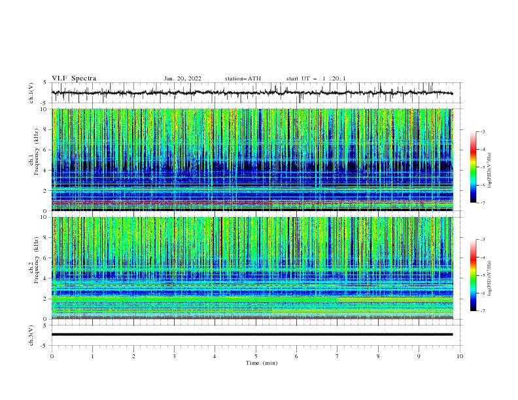
Task: Click time axis tick label "1"
Action: pos(92,356)
